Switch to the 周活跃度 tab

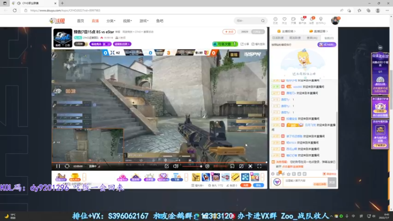[295, 38]
